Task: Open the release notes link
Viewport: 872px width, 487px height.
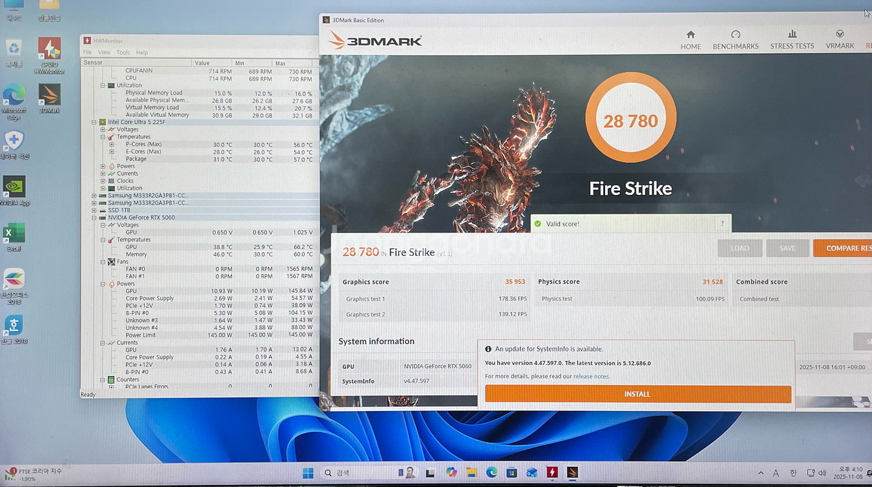Action: click(591, 377)
